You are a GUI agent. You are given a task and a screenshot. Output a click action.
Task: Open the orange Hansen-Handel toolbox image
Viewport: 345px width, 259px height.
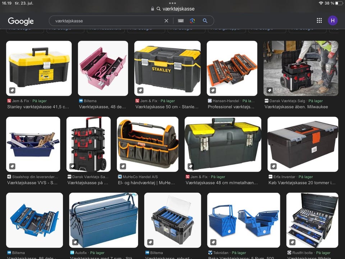tap(232, 68)
